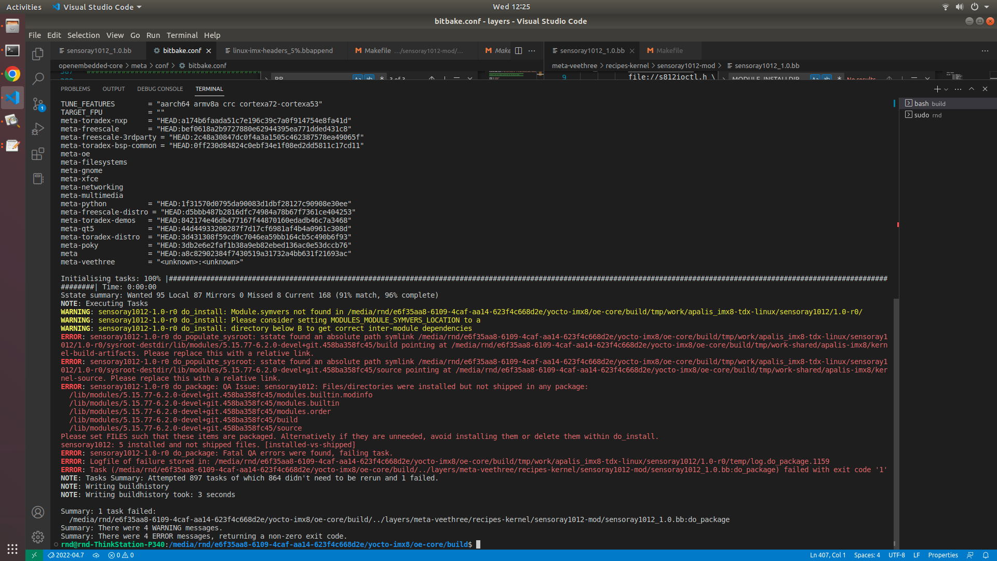Close the right sensoray1012_1.0.bb tab
This screenshot has height=561, width=997.
pyautogui.click(x=632, y=51)
